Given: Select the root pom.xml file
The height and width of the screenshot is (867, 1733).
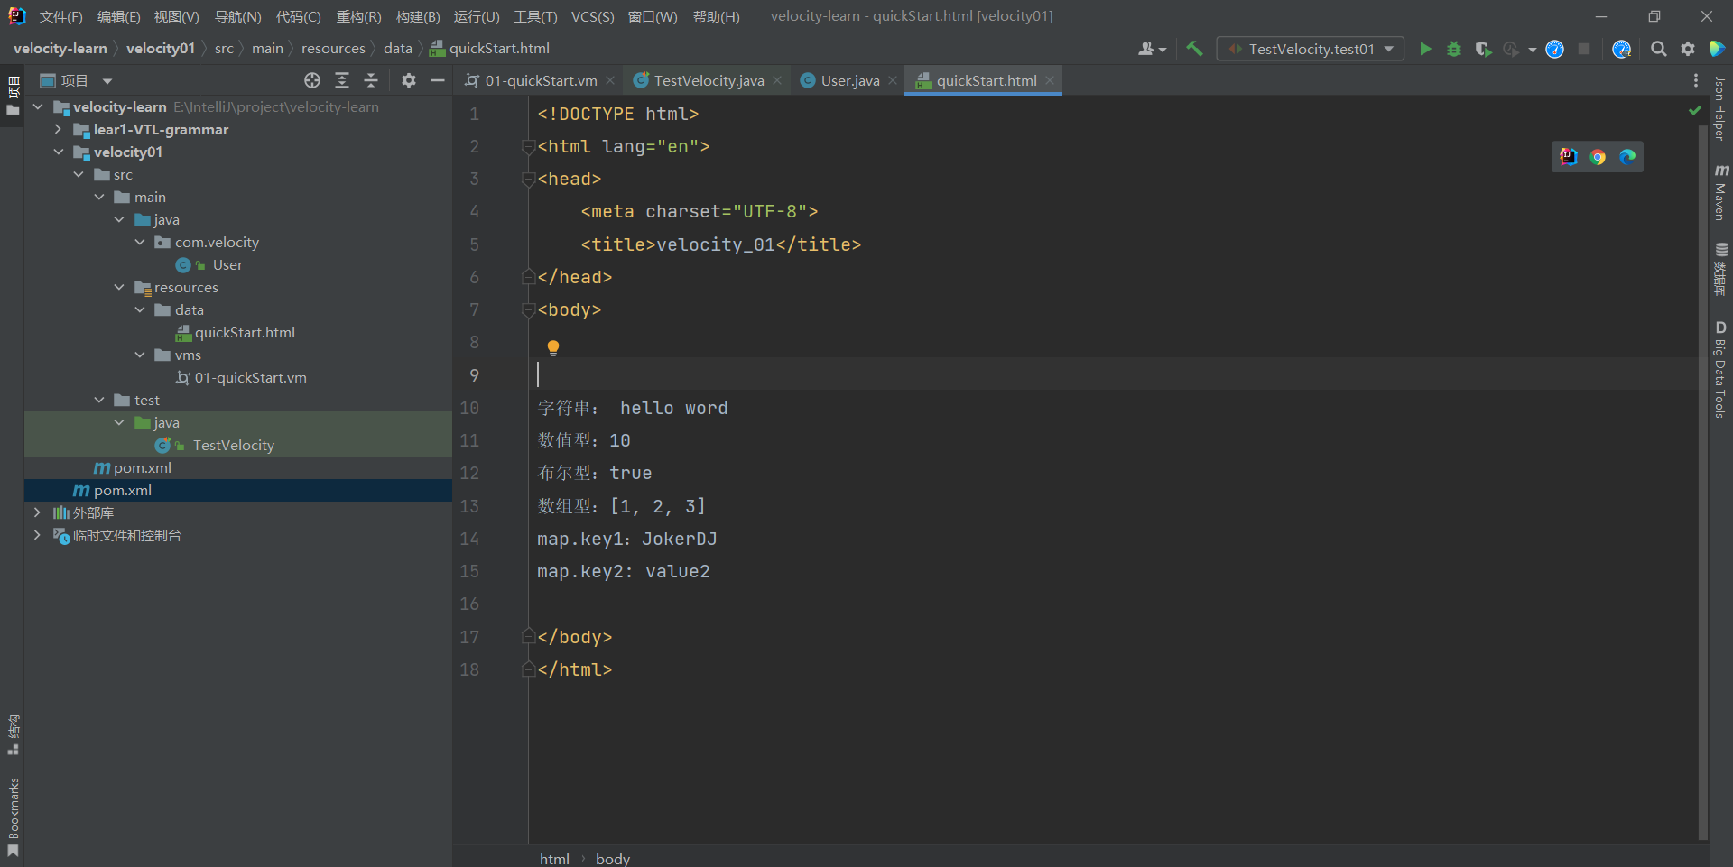Looking at the screenshot, I should pos(122,490).
